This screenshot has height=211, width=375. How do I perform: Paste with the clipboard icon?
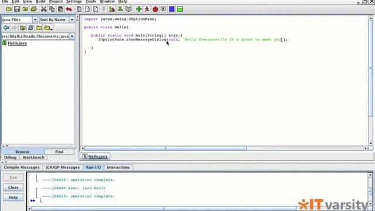tap(60, 9)
